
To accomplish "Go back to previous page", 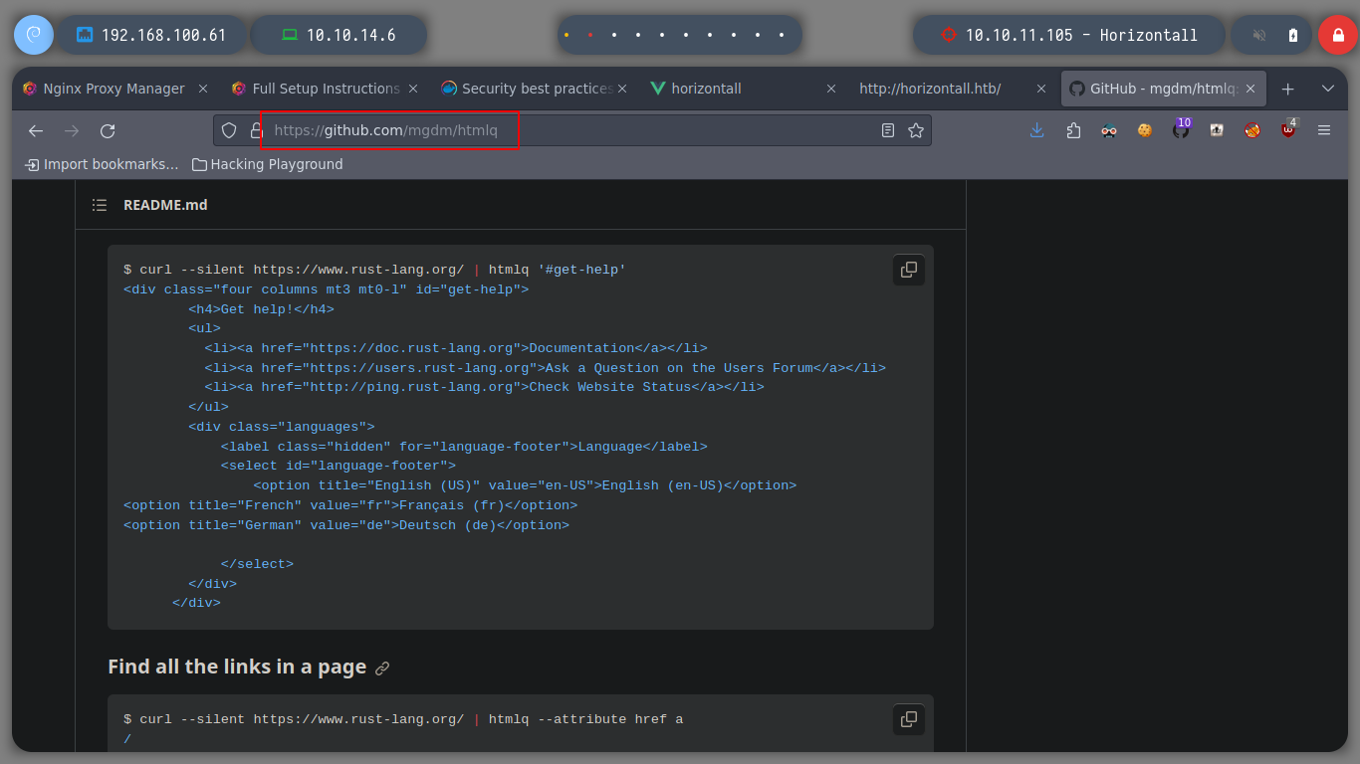I will pyautogui.click(x=36, y=130).
